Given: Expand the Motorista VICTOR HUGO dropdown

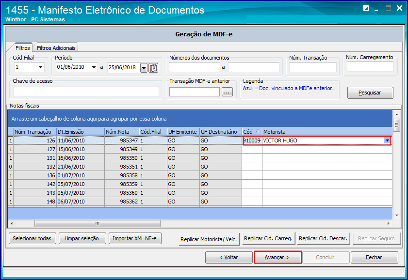Looking at the screenshot, I should click(387, 140).
